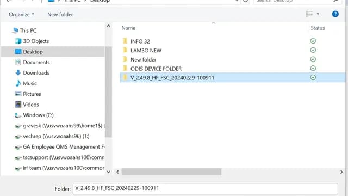The height and width of the screenshot is (196, 348).
Task: Click sync status icon for New folder
Action: pos(313,59)
